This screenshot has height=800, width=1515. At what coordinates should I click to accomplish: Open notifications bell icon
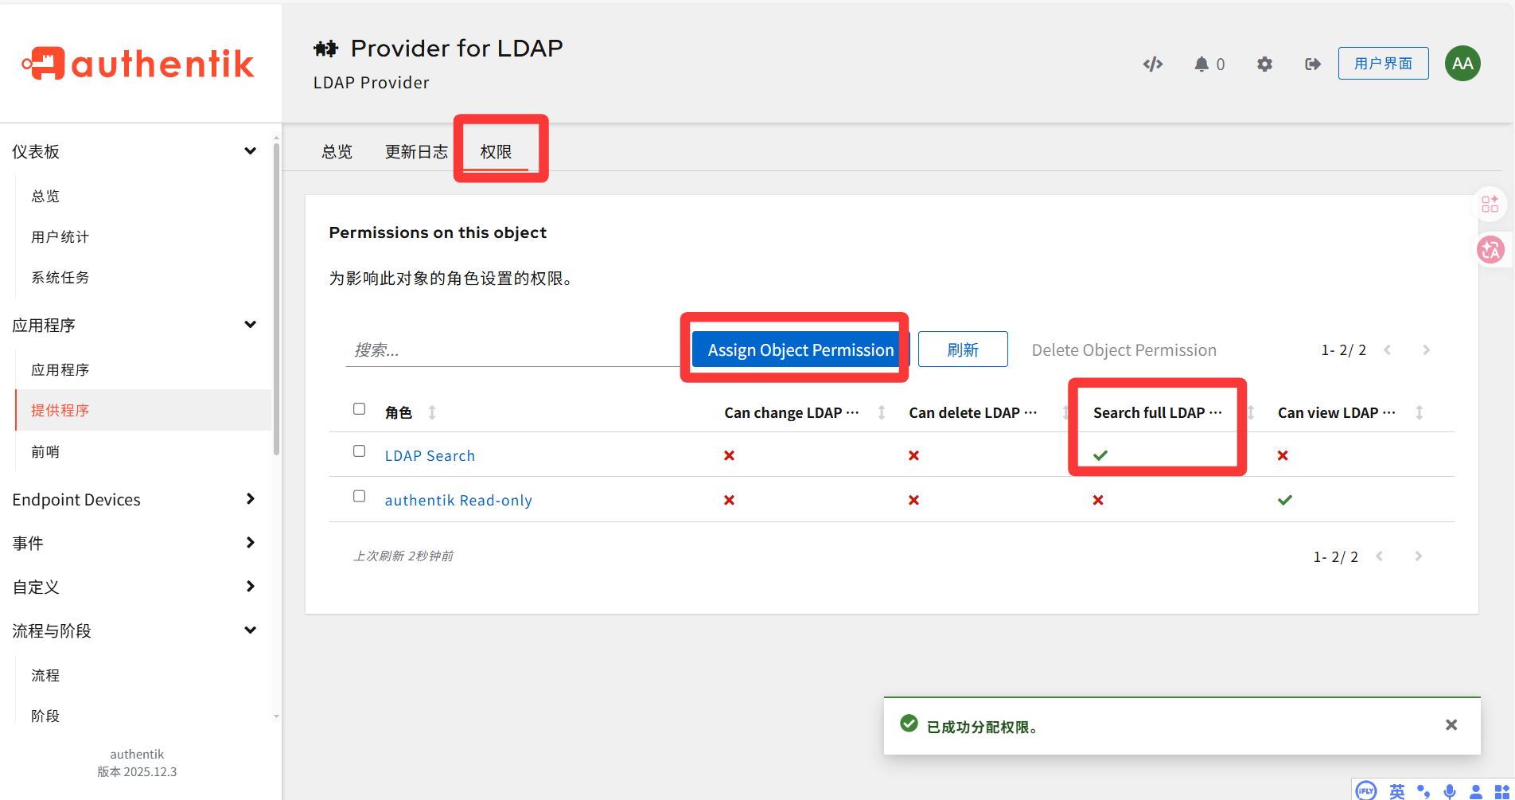pos(1201,64)
